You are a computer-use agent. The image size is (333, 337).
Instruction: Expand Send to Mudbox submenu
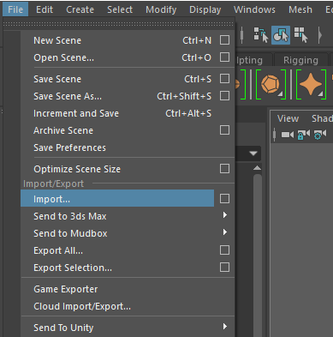pos(225,232)
